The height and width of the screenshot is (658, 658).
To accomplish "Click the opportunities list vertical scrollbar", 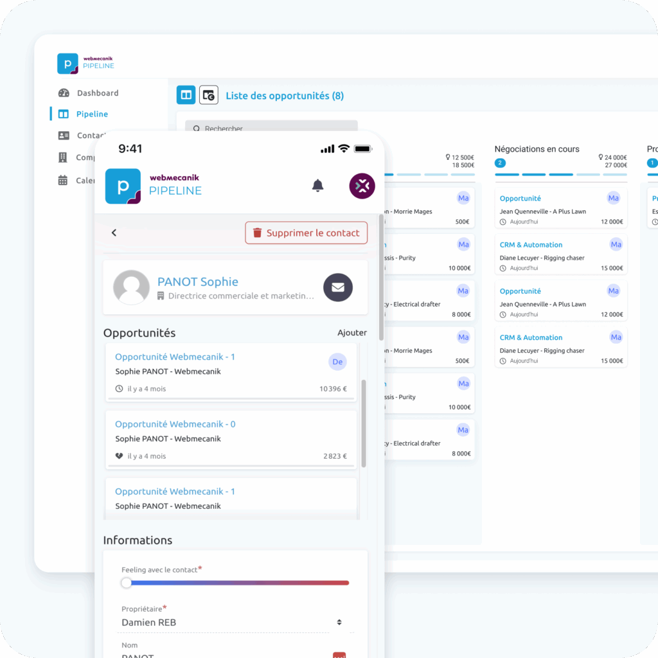I will pyautogui.click(x=364, y=423).
